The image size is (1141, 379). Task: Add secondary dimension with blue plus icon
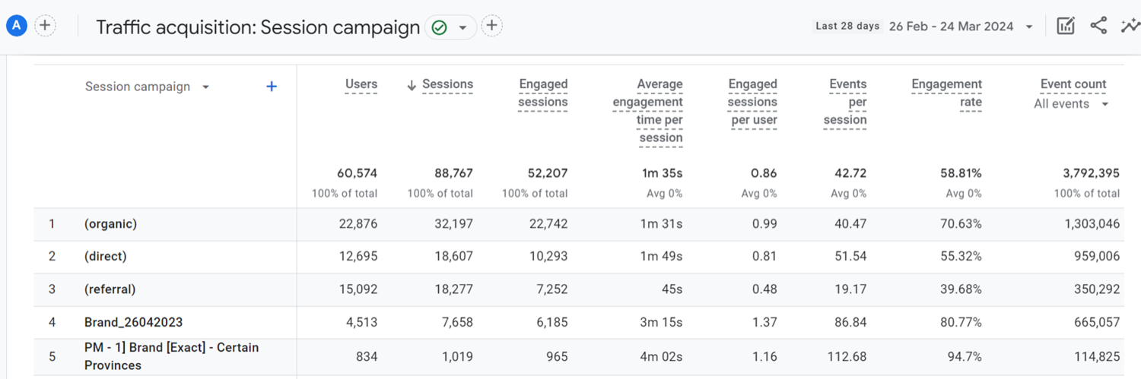coord(272,87)
